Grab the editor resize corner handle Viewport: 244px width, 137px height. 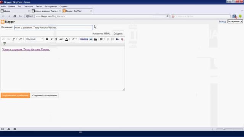[x=124, y=89]
